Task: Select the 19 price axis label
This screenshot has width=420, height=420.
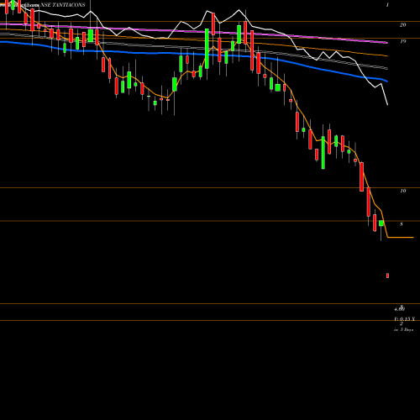Action: coord(402,41)
